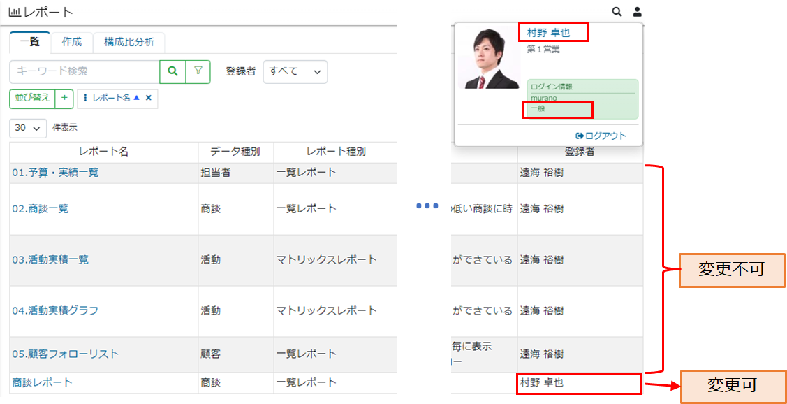
Task: Switch to the 一覧 tab
Action: click(29, 42)
